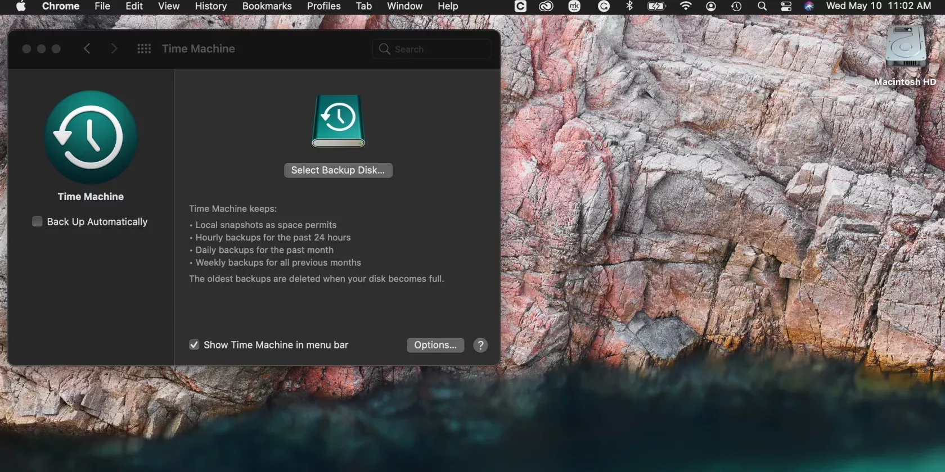Open Spotlight search in menu bar
The width and height of the screenshot is (945, 472).
(x=762, y=6)
